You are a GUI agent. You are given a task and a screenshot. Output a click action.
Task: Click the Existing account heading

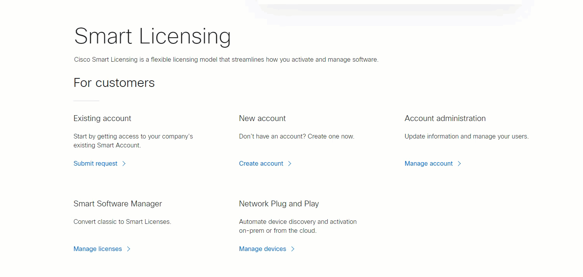[102, 118]
